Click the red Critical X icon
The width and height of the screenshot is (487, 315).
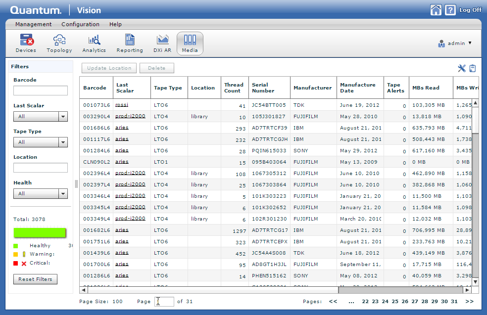pyautogui.click(x=24, y=264)
